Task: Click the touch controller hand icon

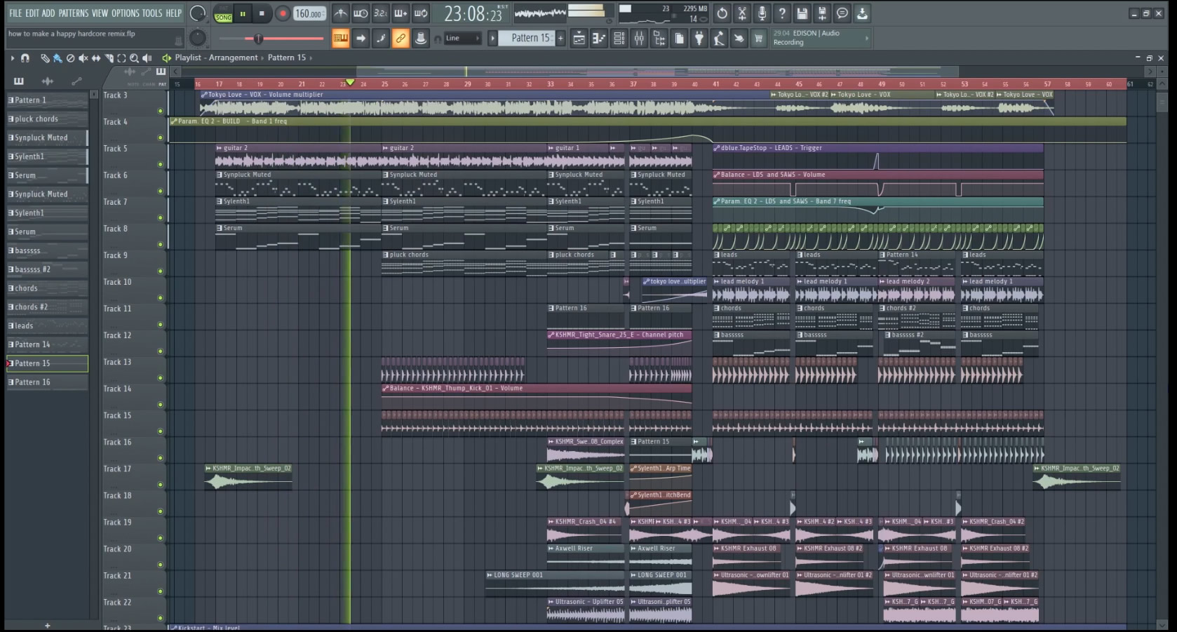Action: tap(739, 39)
